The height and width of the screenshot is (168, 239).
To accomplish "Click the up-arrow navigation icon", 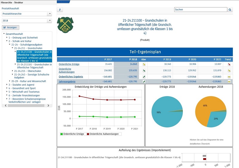I will [60, 10].
